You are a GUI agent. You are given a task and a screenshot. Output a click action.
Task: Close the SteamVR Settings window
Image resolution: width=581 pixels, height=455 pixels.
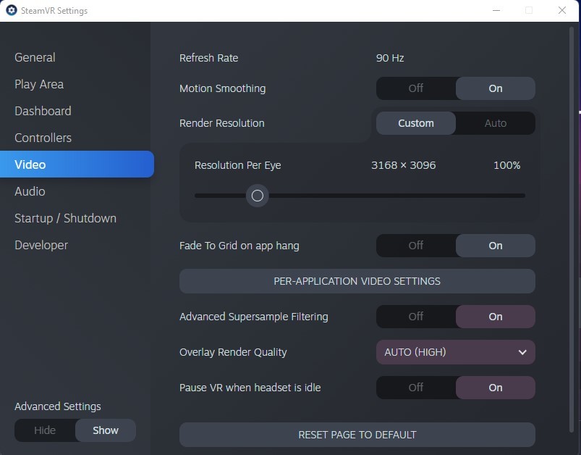pyautogui.click(x=561, y=10)
